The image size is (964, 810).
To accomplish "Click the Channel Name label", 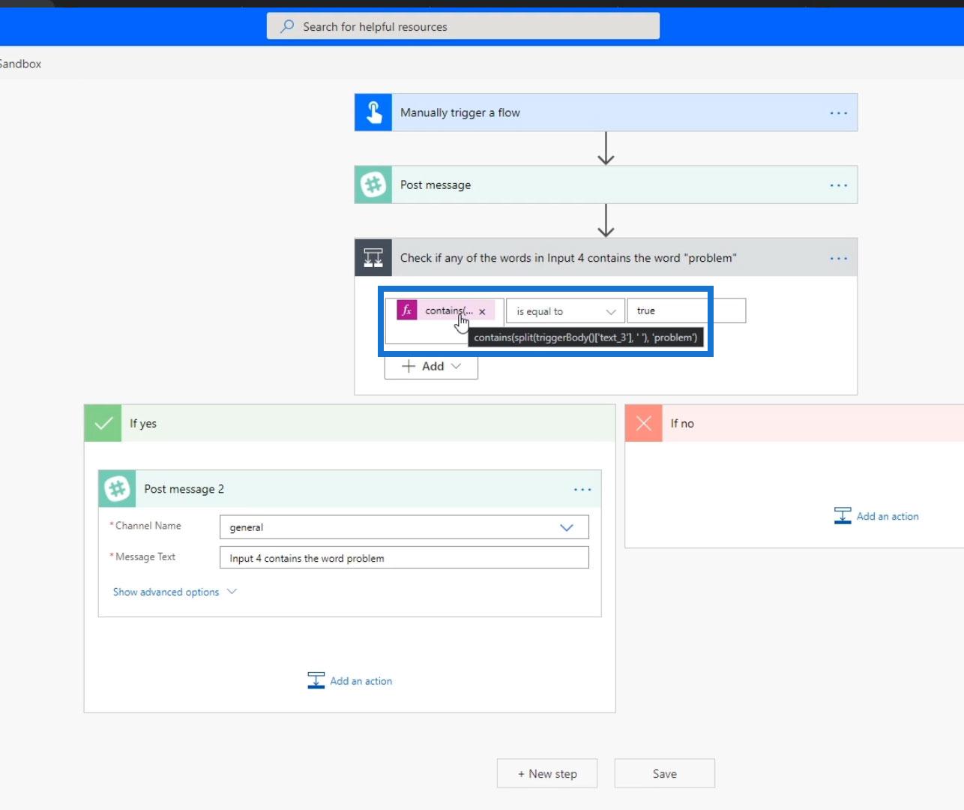I will pos(148,526).
